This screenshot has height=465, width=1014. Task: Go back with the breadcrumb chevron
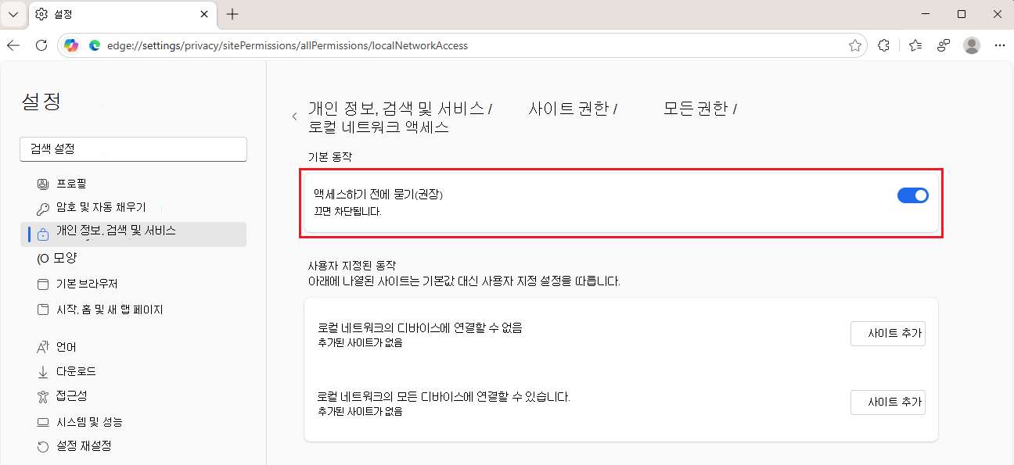[295, 116]
